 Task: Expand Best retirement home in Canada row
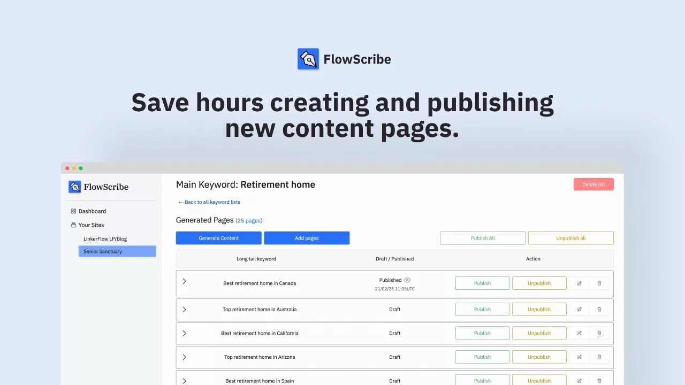tap(184, 281)
